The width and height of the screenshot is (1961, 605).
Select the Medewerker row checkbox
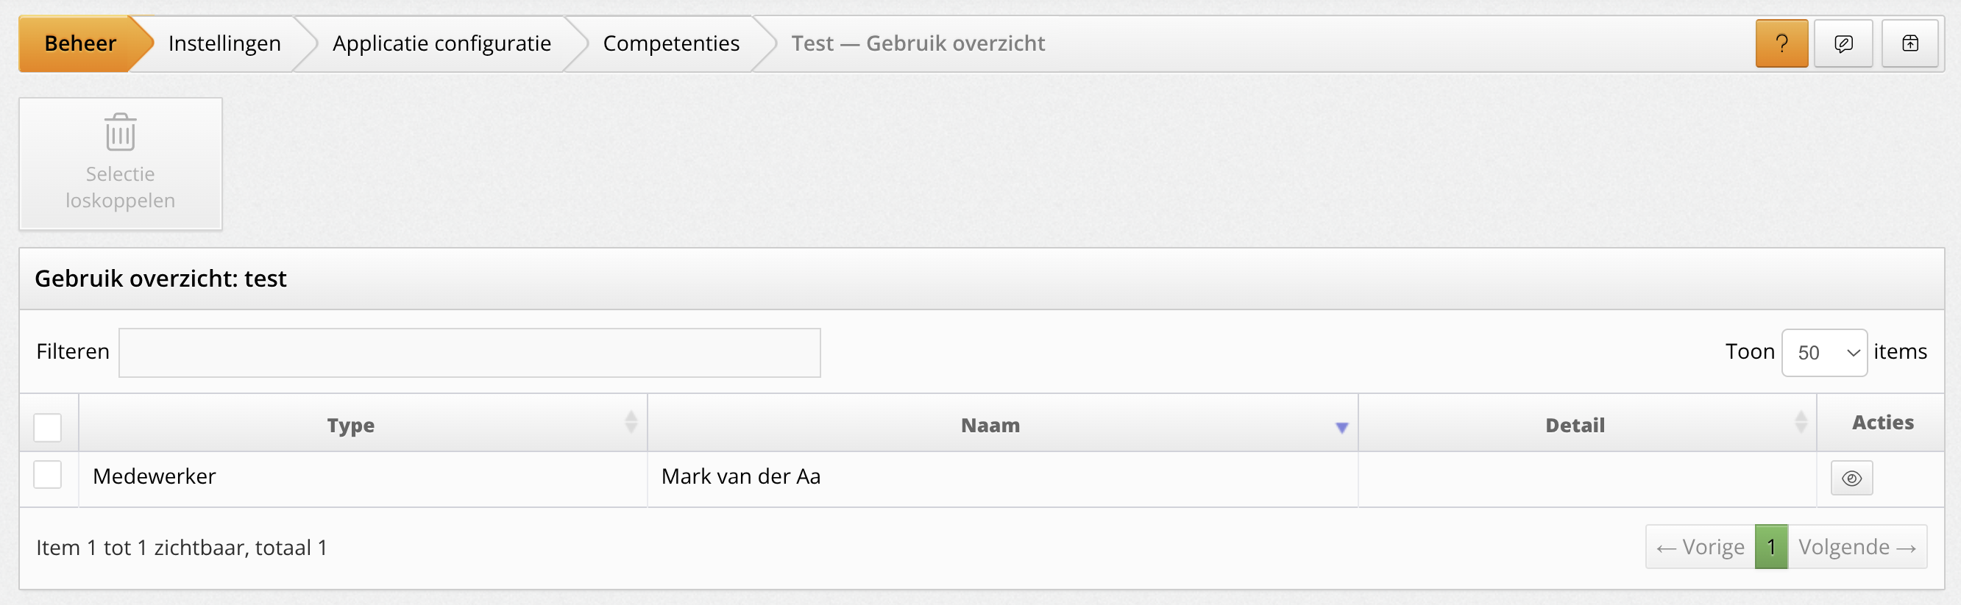[47, 475]
